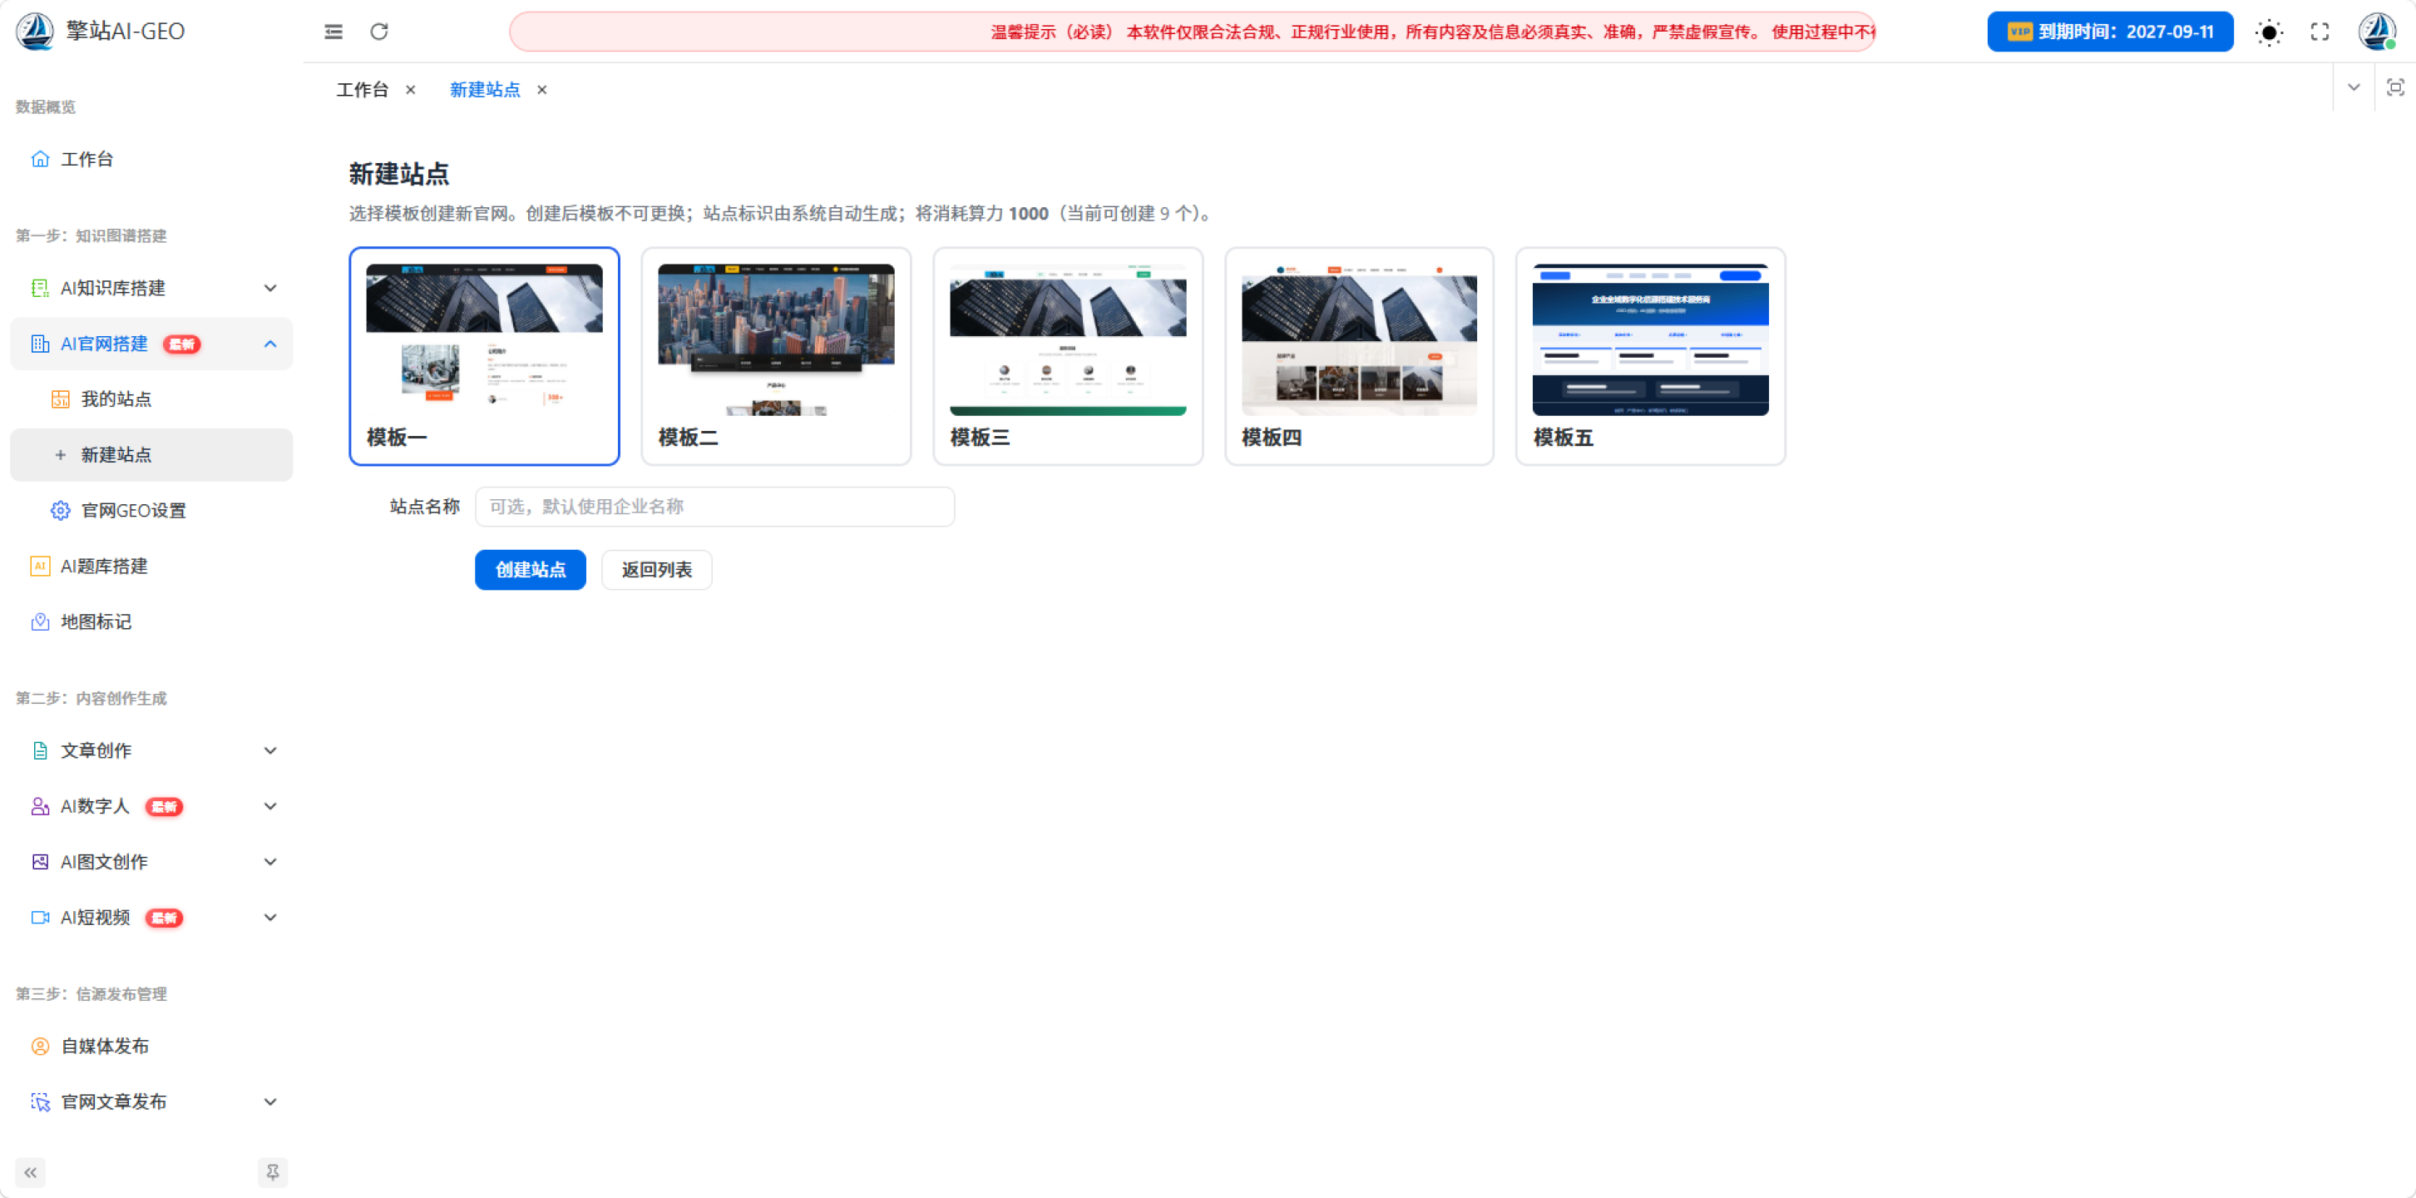Click the 创建站点 button
Image resolution: width=2416 pixels, height=1198 pixels.
530,571
